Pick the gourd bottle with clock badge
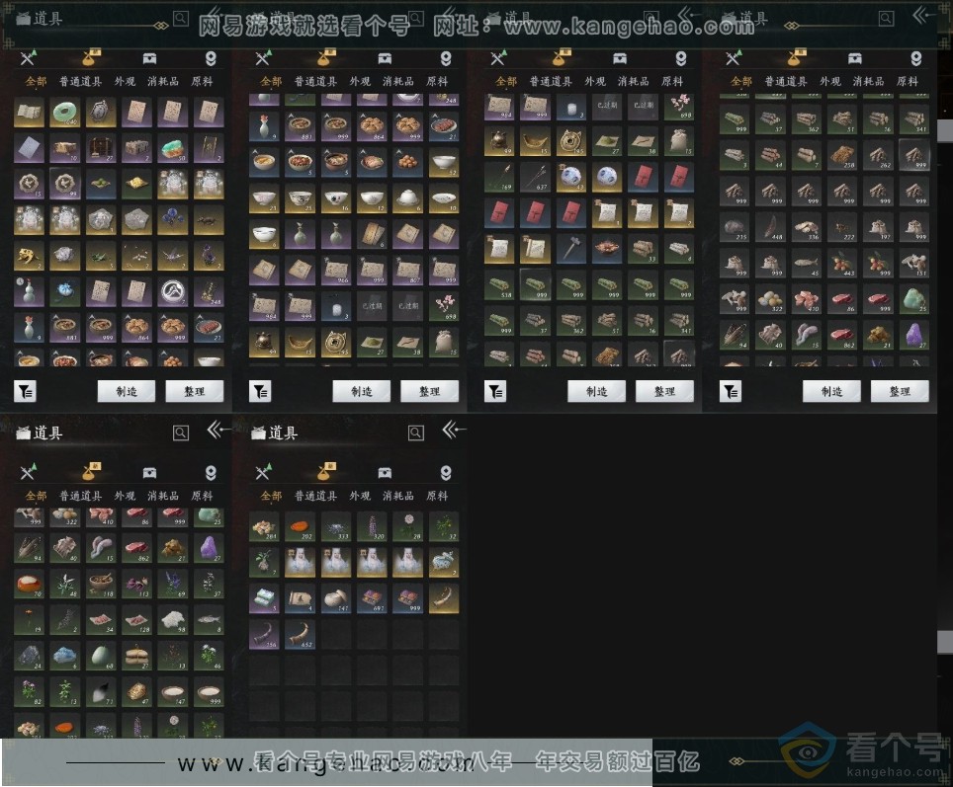The width and height of the screenshot is (953, 787). [29, 292]
